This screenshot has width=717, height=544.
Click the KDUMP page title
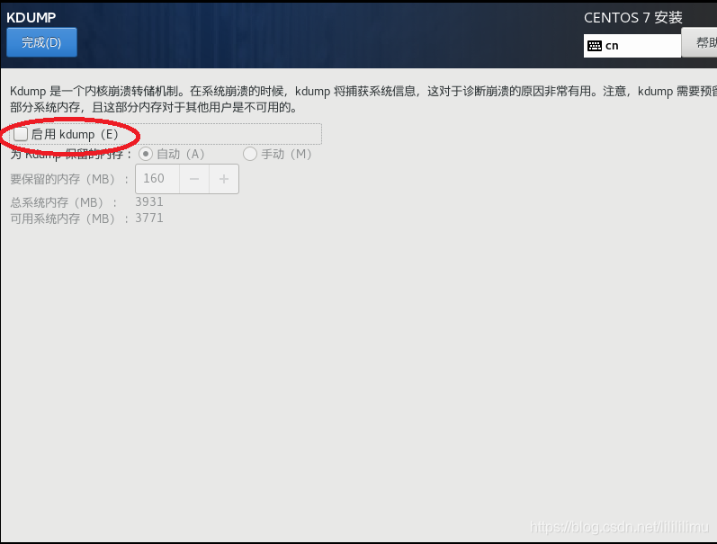pyautogui.click(x=31, y=17)
